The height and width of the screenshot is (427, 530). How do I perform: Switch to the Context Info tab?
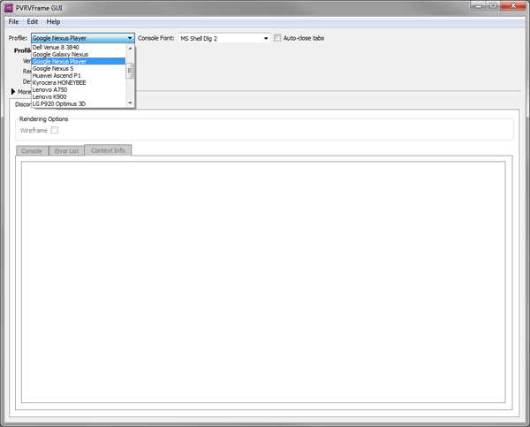tap(108, 150)
